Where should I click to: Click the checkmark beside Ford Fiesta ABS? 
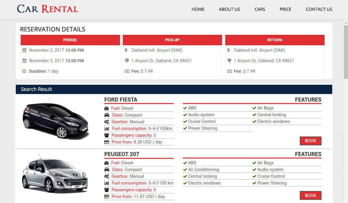pos(185,108)
